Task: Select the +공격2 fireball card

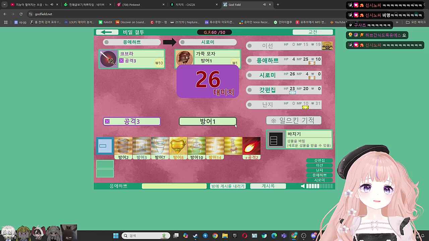Action: pyautogui.click(x=251, y=148)
